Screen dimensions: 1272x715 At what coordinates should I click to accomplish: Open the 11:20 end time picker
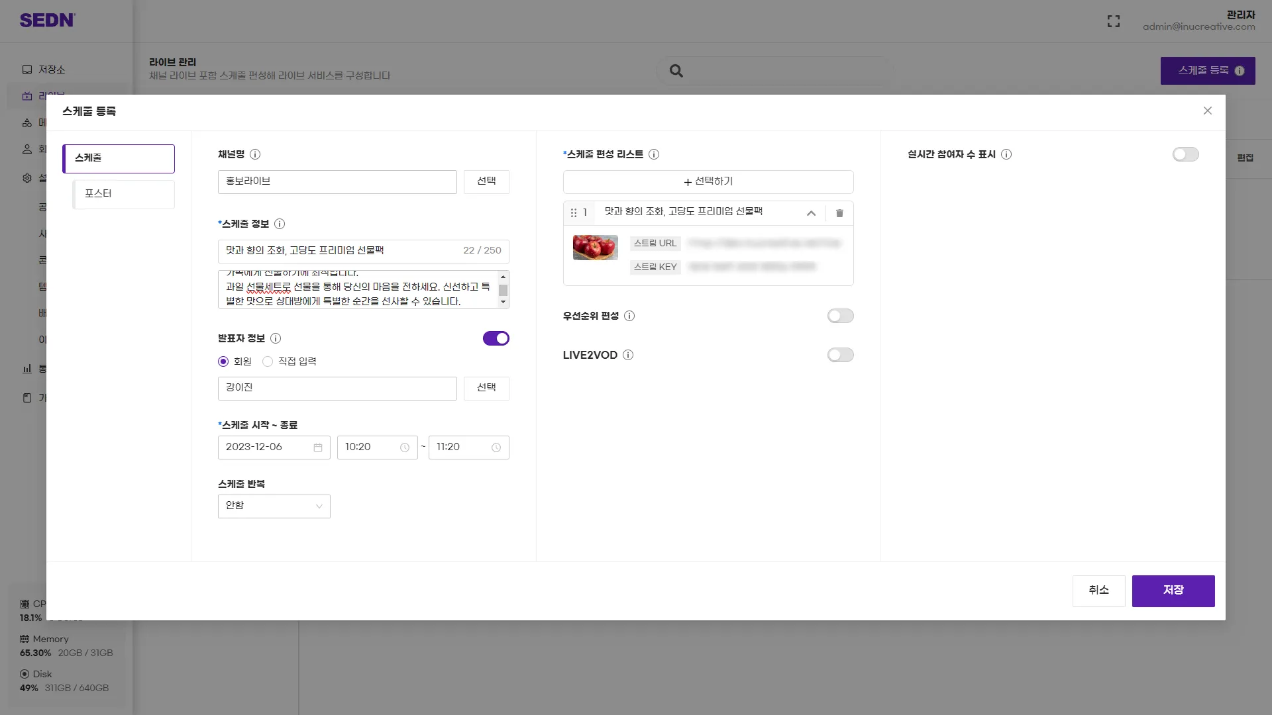click(468, 448)
